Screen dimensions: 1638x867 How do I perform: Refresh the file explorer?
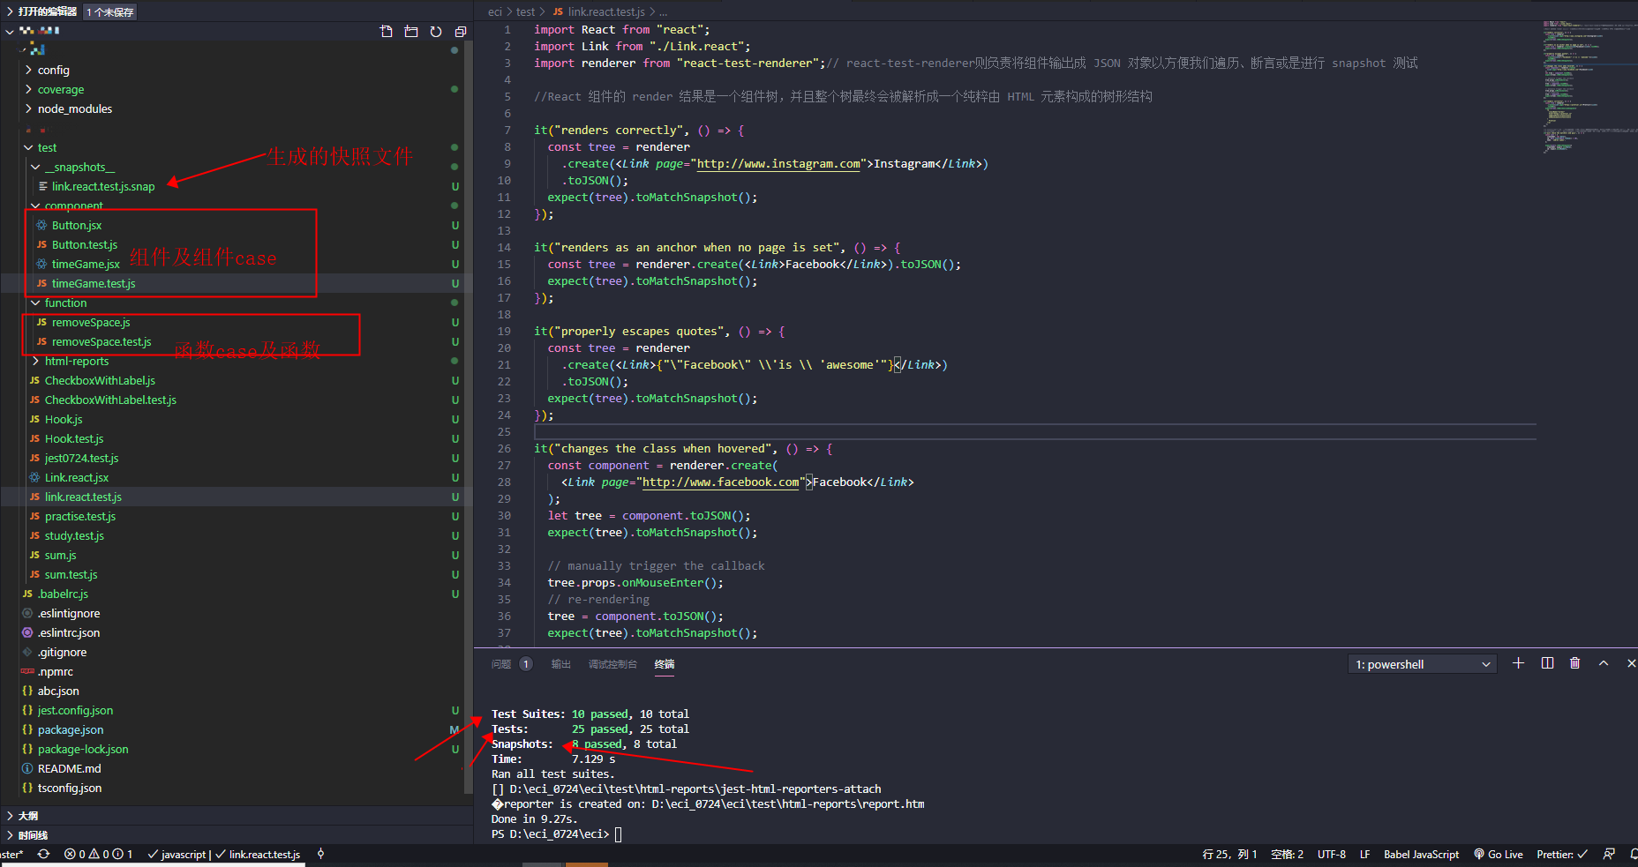[436, 32]
